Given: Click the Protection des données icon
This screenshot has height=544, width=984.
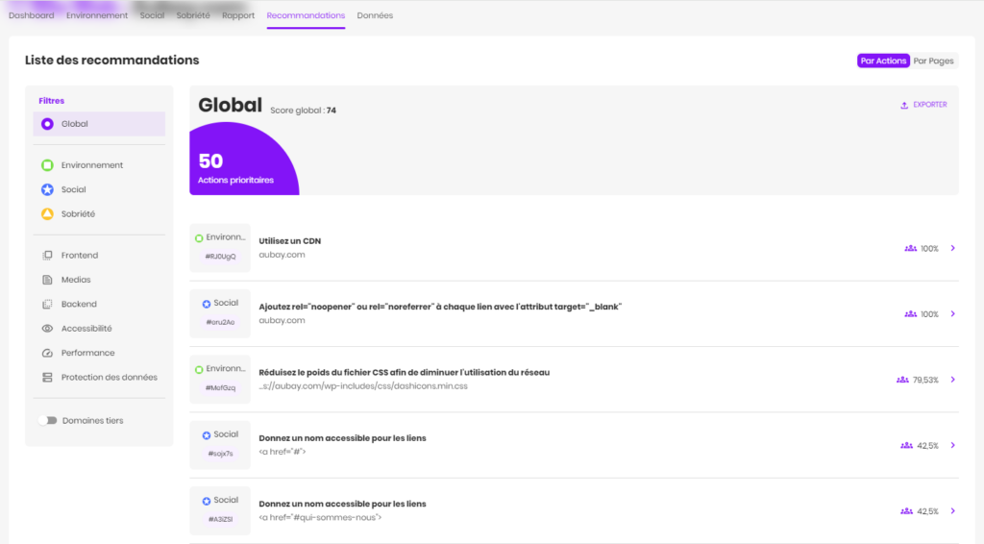Looking at the screenshot, I should point(47,378).
